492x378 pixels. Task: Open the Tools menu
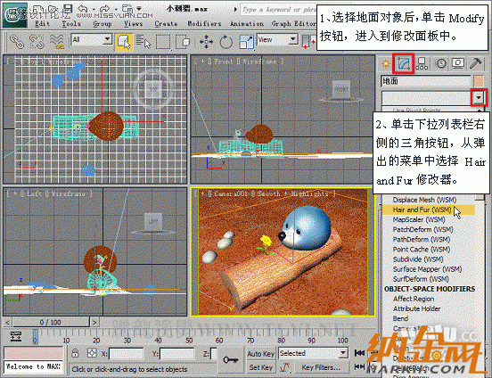71,23
